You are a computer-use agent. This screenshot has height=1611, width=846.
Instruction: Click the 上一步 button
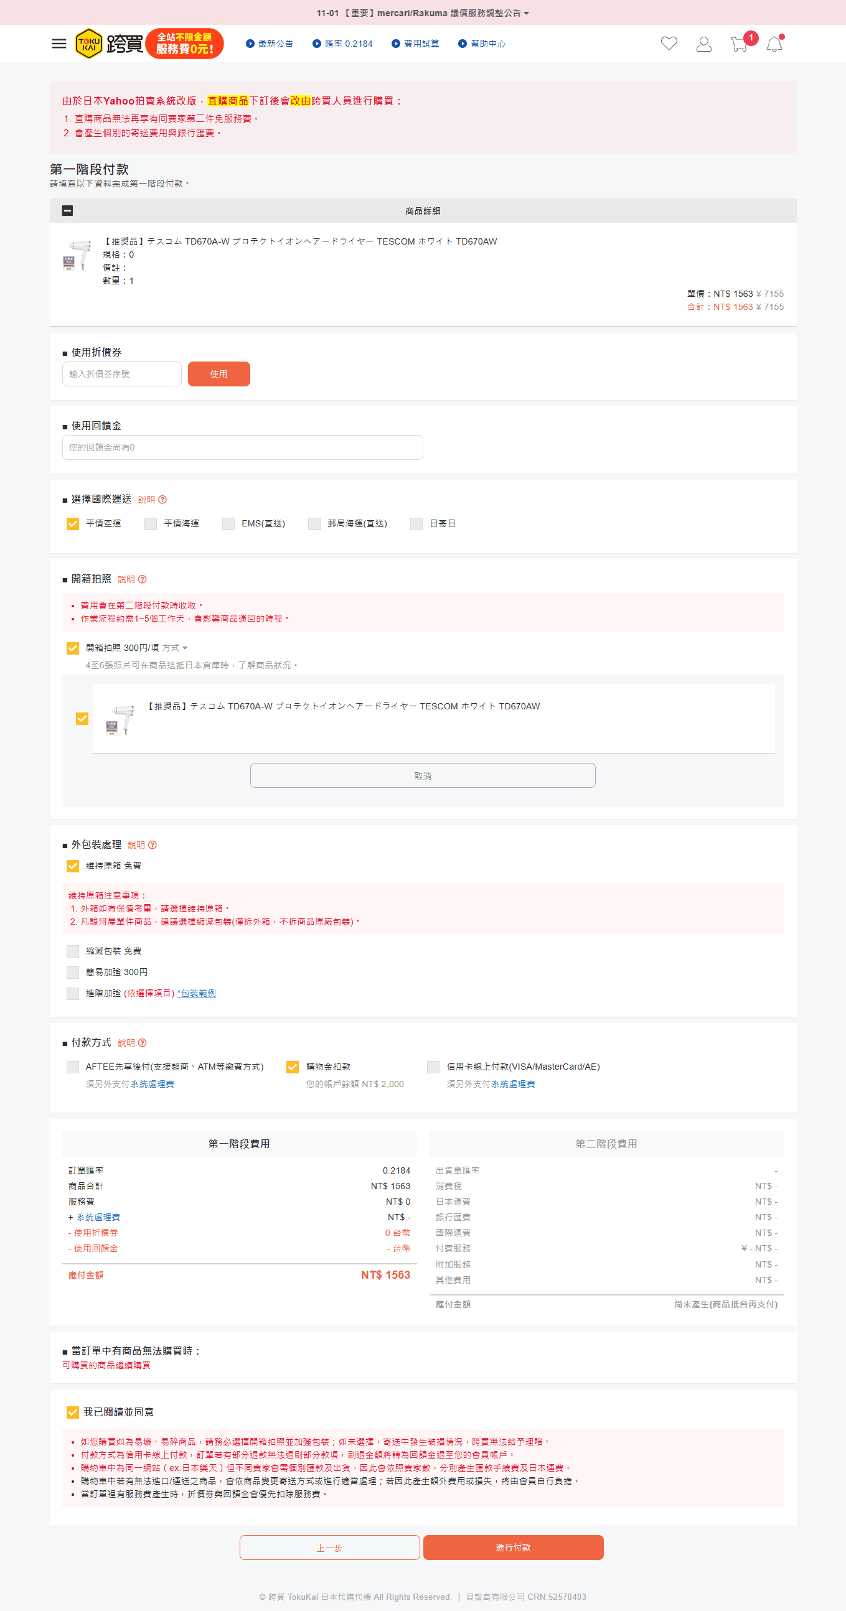pos(330,1548)
